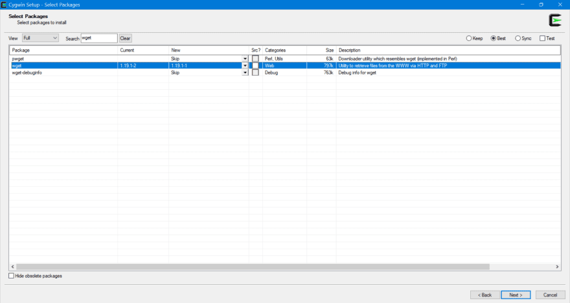Cancel the Cygwin setup
The image size is (570, 303).
pyautogui.click(x=550, y=295)
